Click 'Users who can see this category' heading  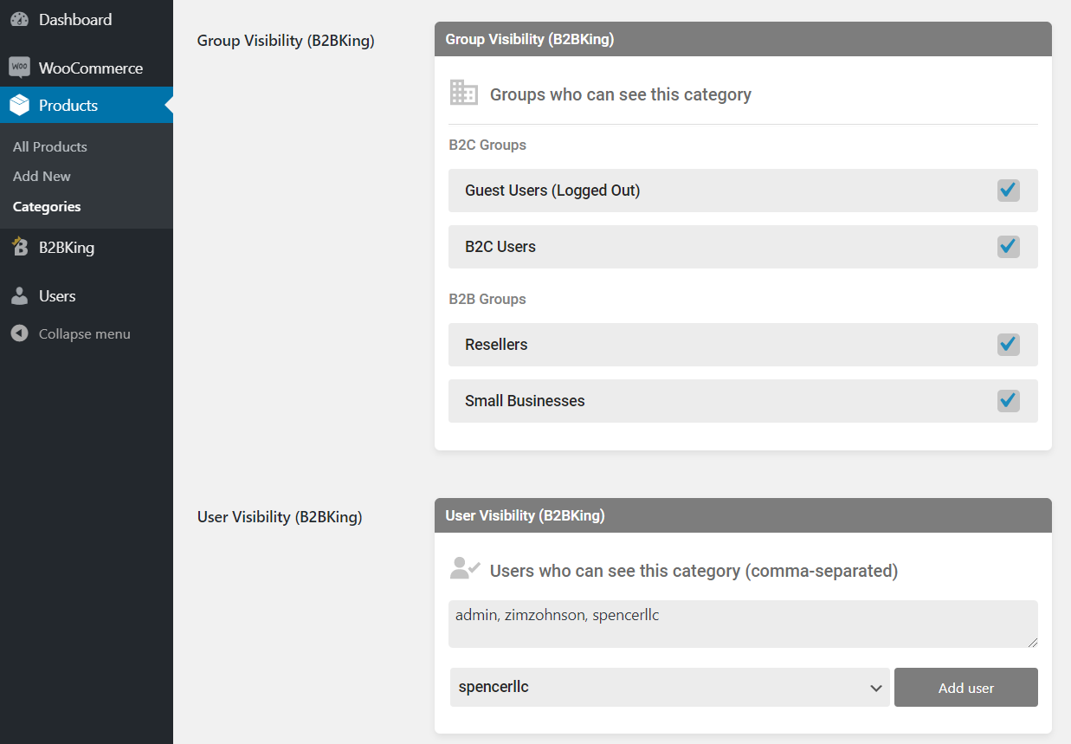tap(694, 571)
